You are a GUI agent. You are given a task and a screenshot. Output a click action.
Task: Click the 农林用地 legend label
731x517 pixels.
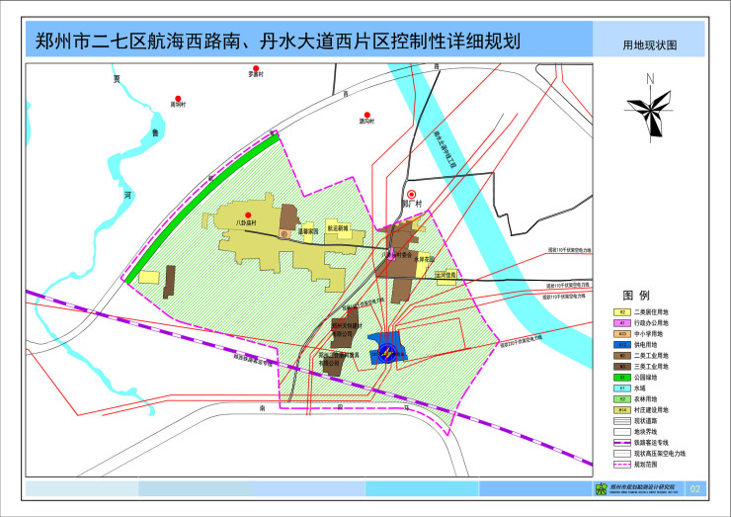coord(645,399)
